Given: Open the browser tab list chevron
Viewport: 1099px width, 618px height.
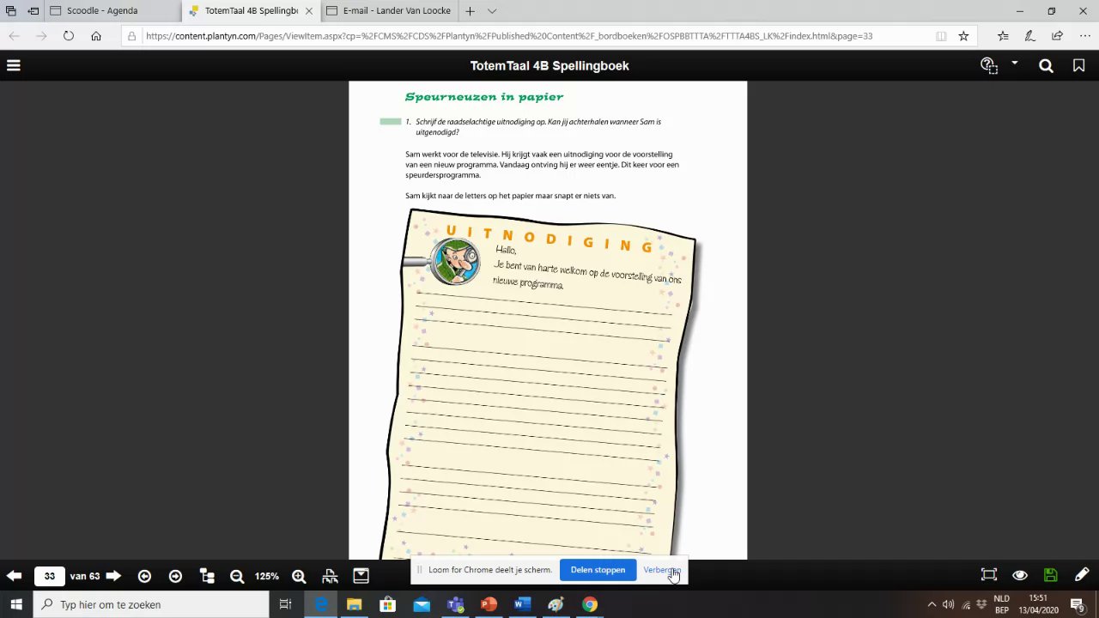Looking at the screenshot, I should pyautogui.click(x=492, y=11).
